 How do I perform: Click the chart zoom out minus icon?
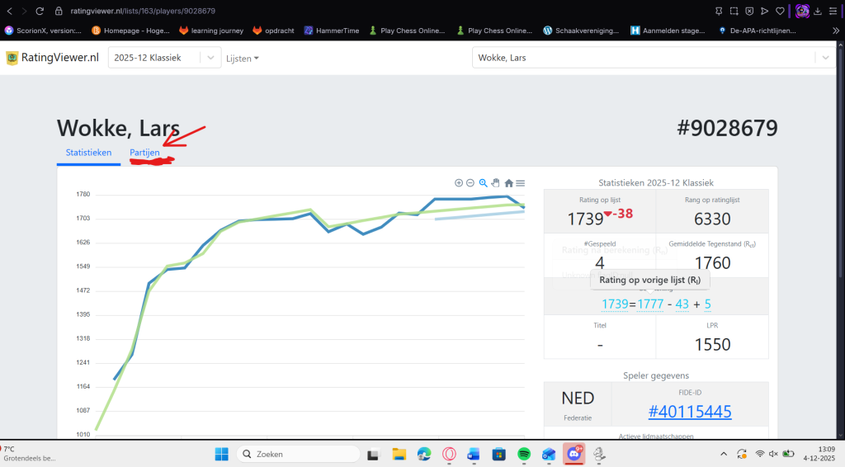470,183
